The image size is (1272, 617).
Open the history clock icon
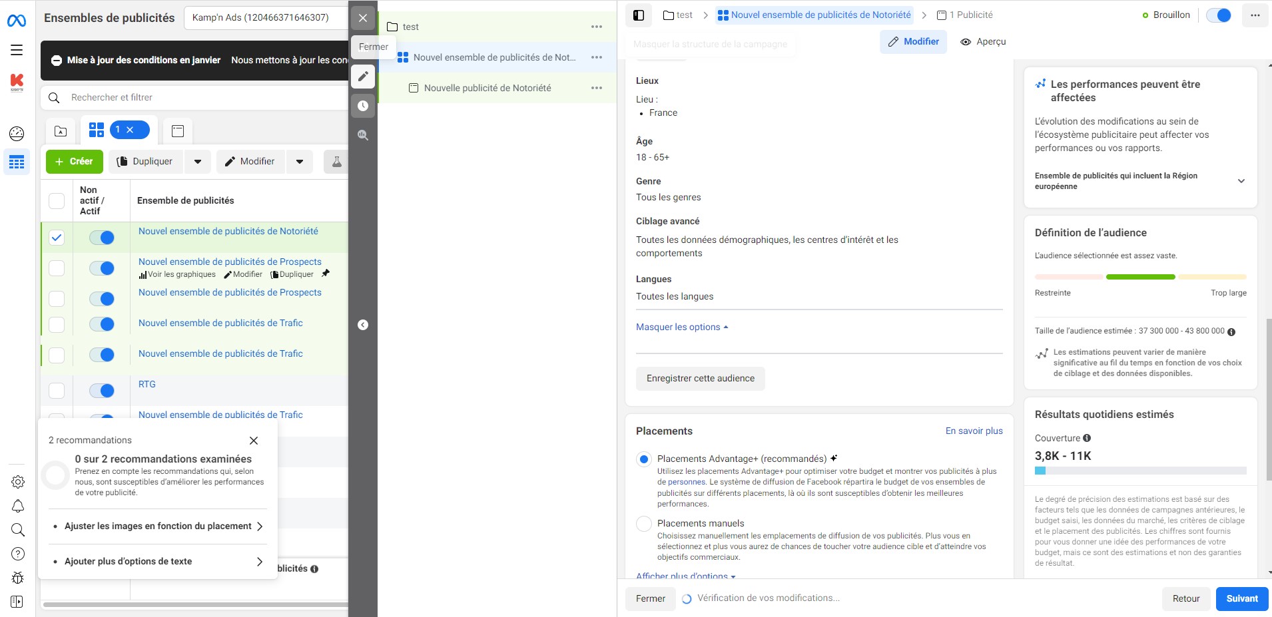click(363, 106)
